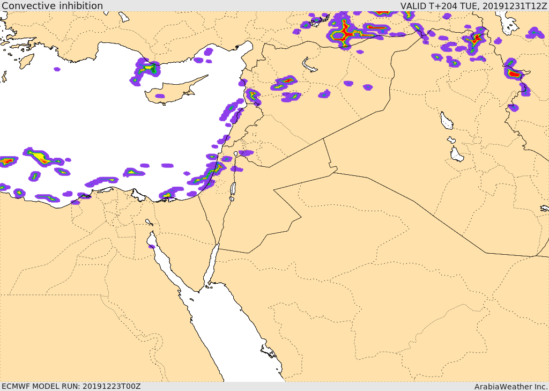
Task: Click the 'ECMWF MODEL RUN: 20191223T00Z' footer text
Action: (x=71, y=386)
